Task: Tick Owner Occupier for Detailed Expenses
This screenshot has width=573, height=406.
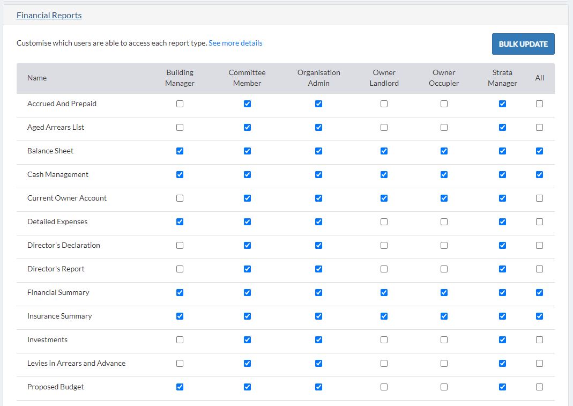Action: coord(444,222)
